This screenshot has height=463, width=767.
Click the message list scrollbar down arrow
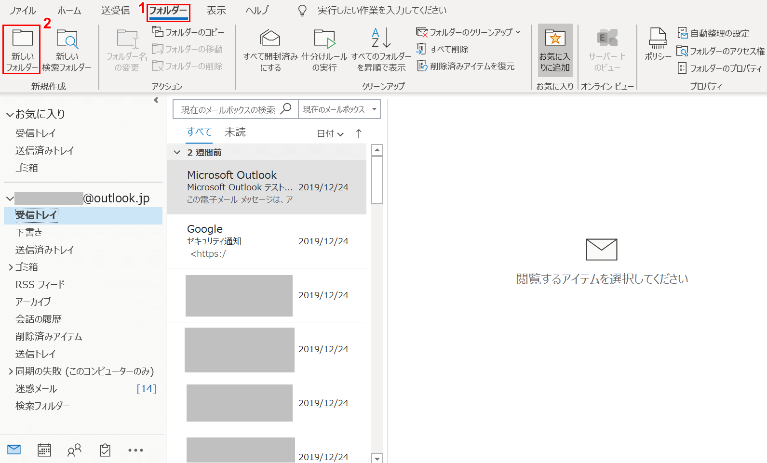click(x=377, y=458)
